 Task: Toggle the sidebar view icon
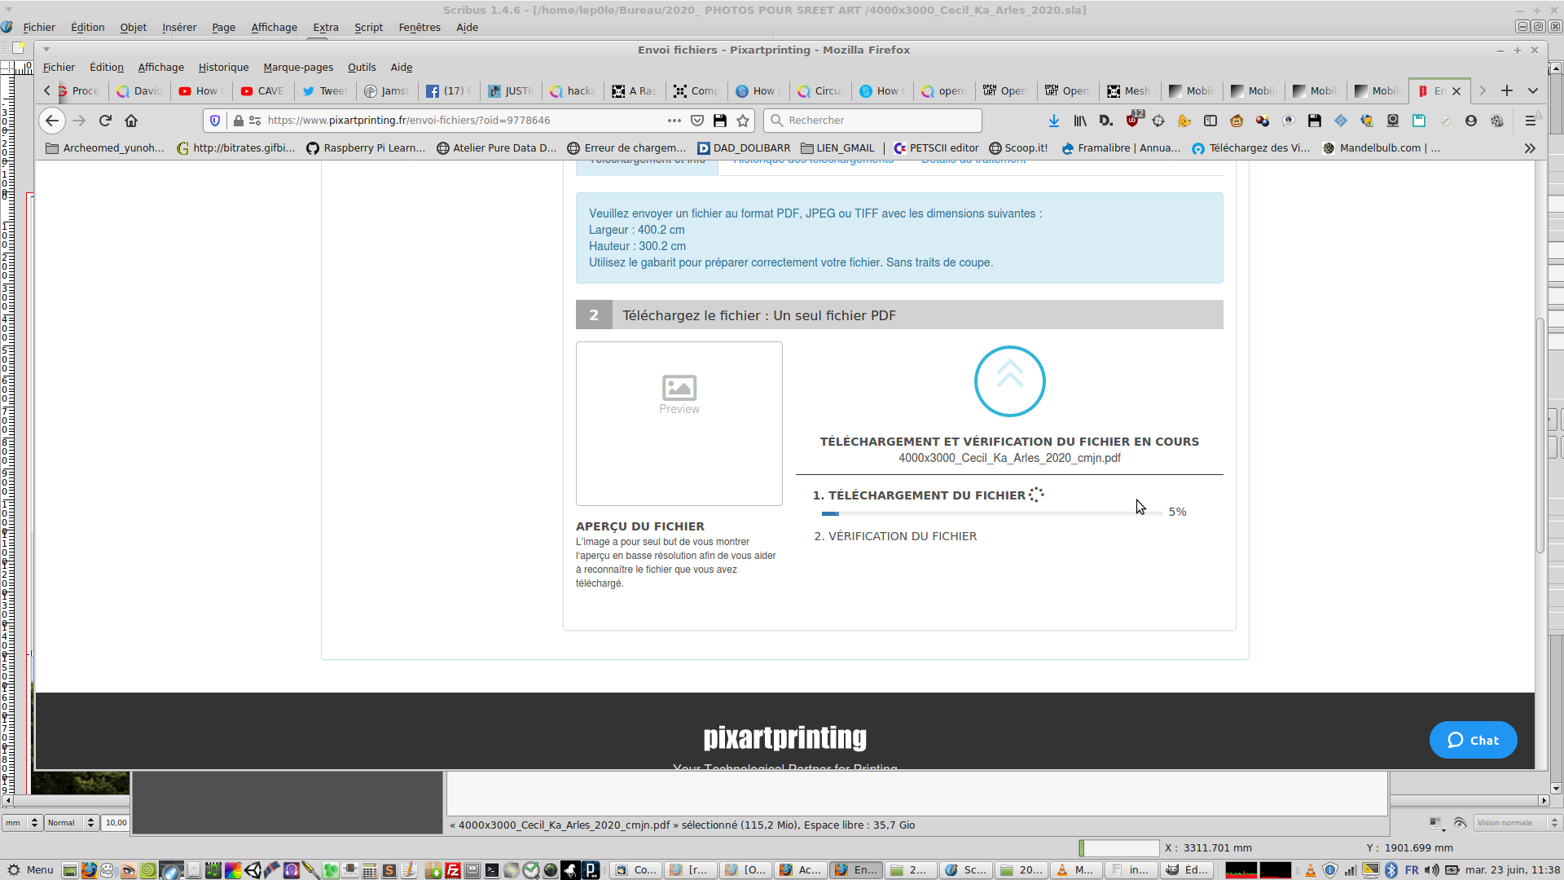tap(1210, 121)
